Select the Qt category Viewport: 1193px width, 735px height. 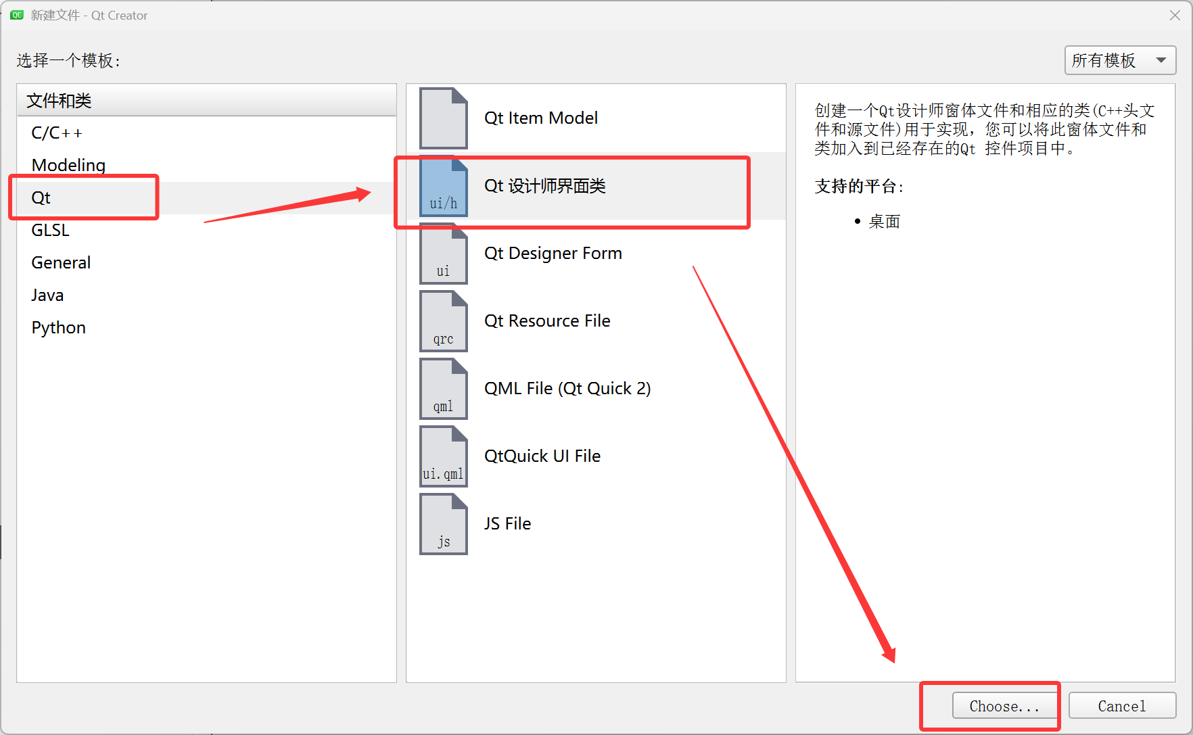coord(206,197)
